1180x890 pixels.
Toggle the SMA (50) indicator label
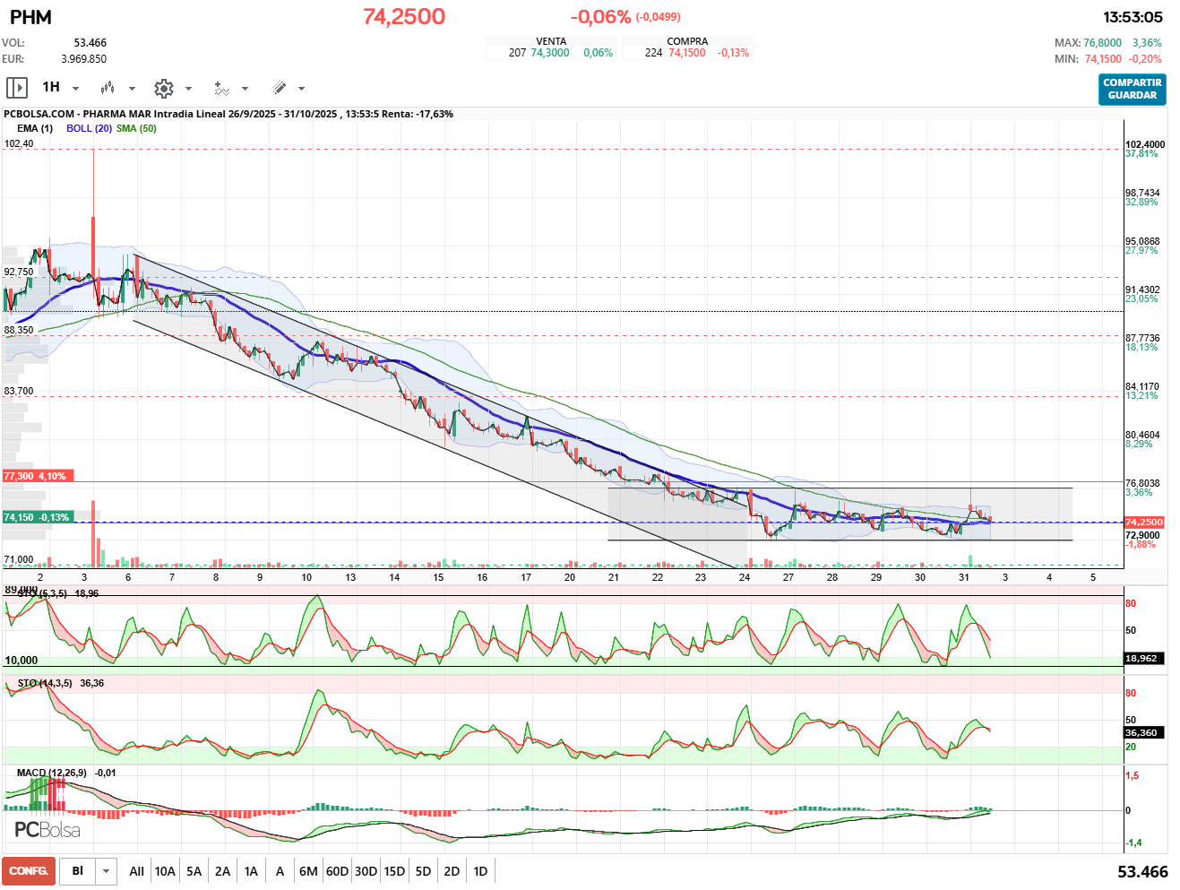click(136, 128)
